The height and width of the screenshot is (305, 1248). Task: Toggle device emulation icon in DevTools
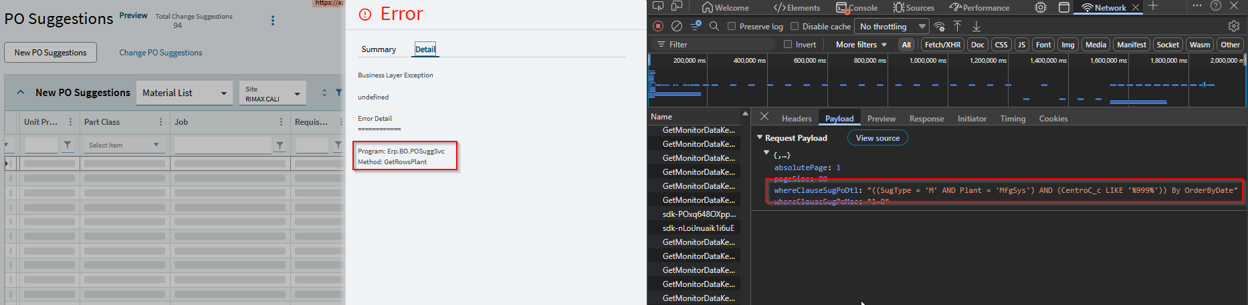coord(677,7)
